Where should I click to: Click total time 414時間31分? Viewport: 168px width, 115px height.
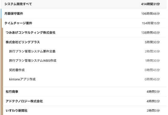click(x=150, y=4)
